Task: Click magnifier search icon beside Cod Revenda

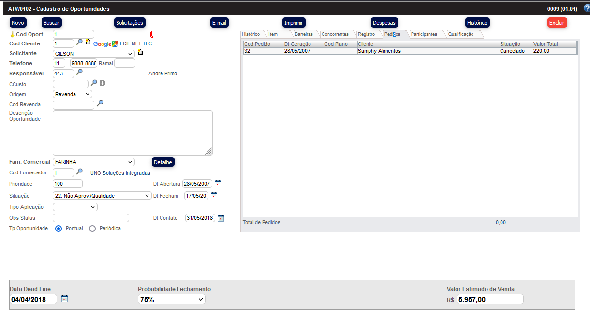Action: (100, 103)
